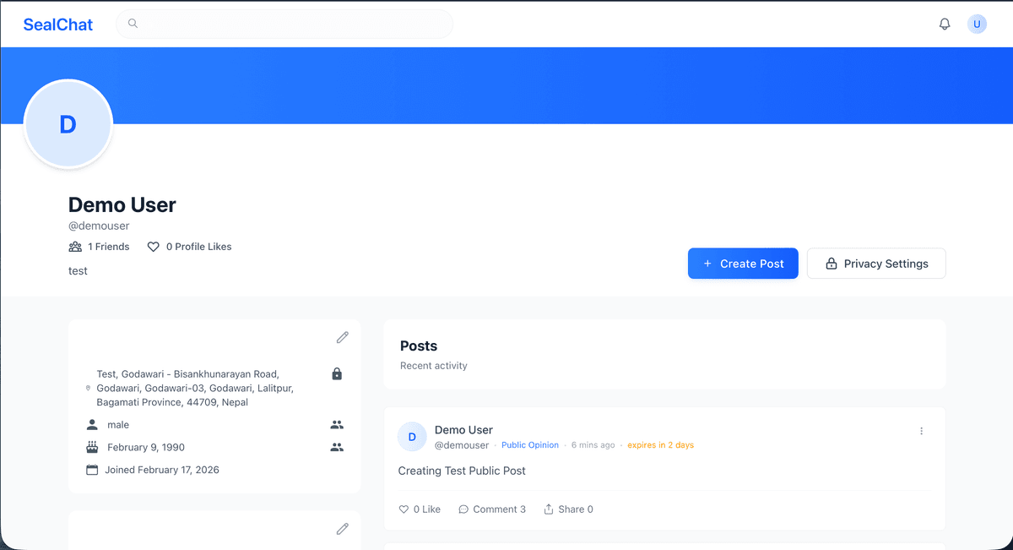This screenshot has width=1013, height=550.
Task: Like the post via 0 Like
Action: [420, 509]
